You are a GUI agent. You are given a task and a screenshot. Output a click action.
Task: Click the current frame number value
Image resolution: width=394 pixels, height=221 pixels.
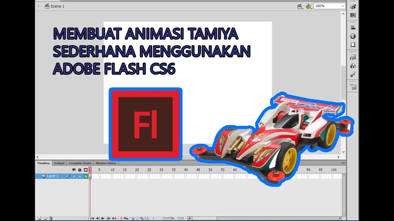click(x=153, y=219)
